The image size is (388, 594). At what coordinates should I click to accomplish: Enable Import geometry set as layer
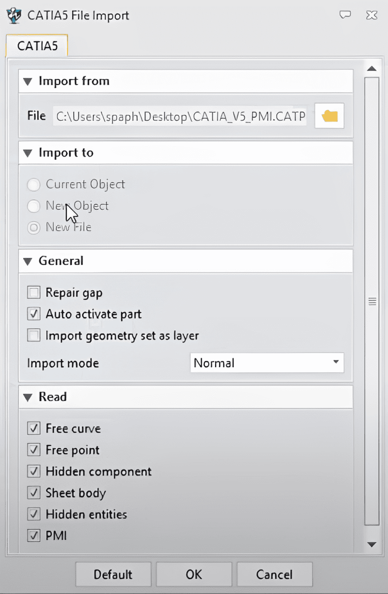click(x=34, y=336)
